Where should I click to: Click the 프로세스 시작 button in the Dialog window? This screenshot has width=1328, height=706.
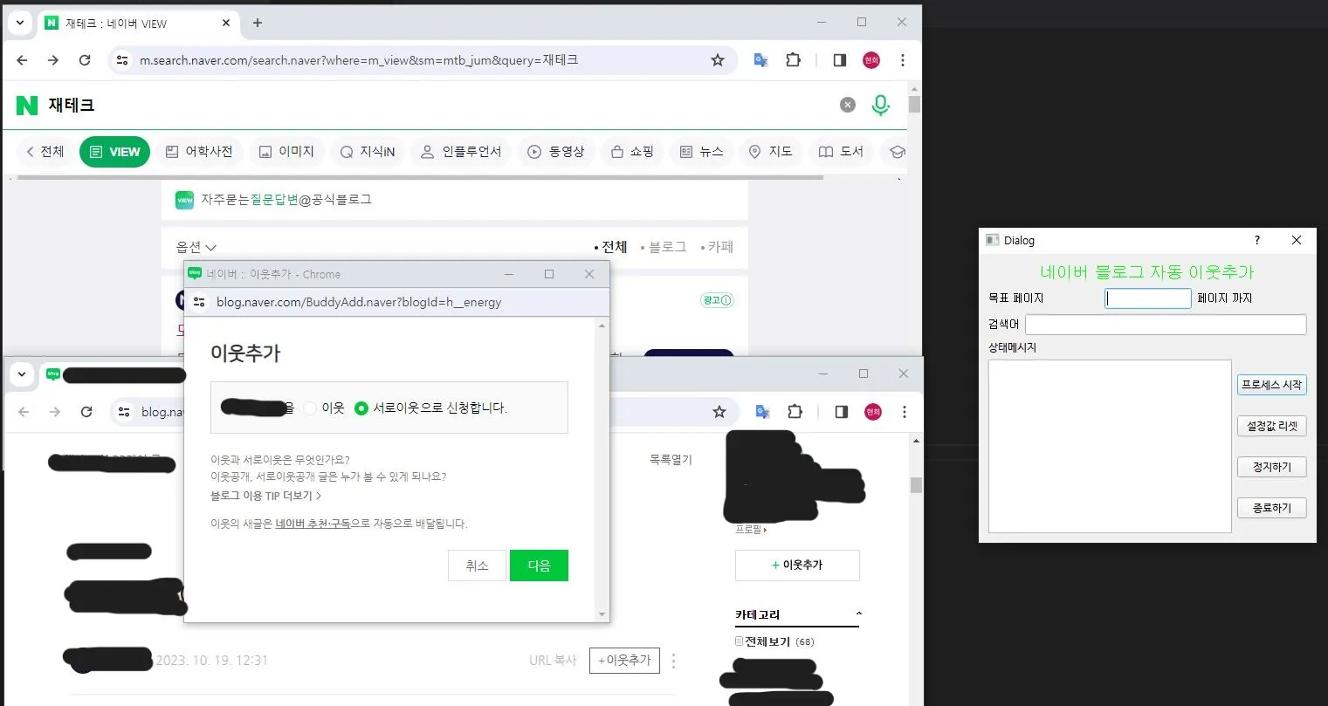(1271, 384)
